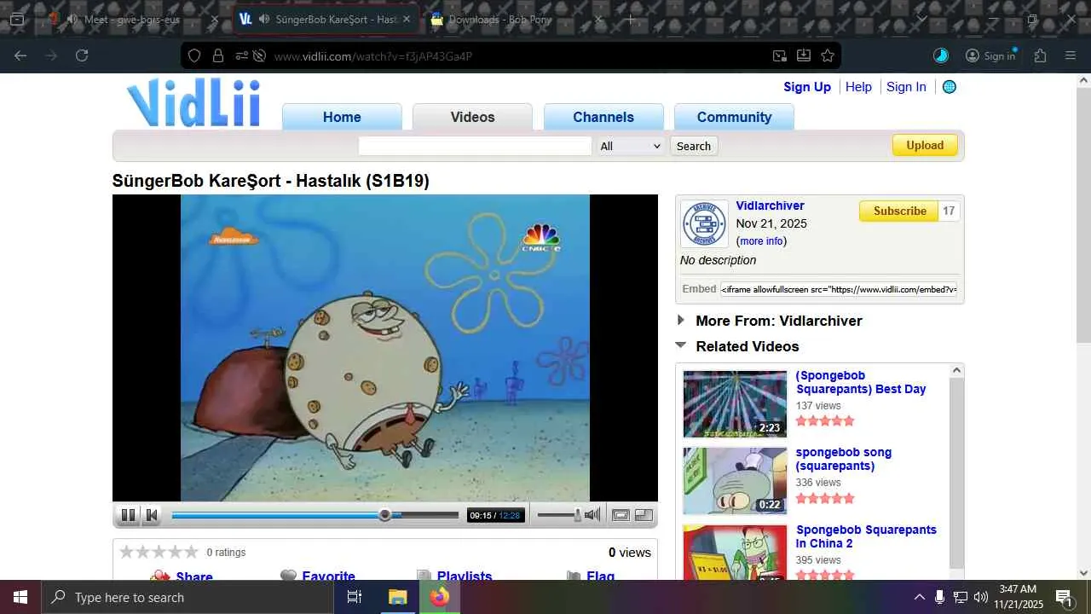Click the tracking protection shield icon
Screen dimensions: 1091x614
coord(194,56)
